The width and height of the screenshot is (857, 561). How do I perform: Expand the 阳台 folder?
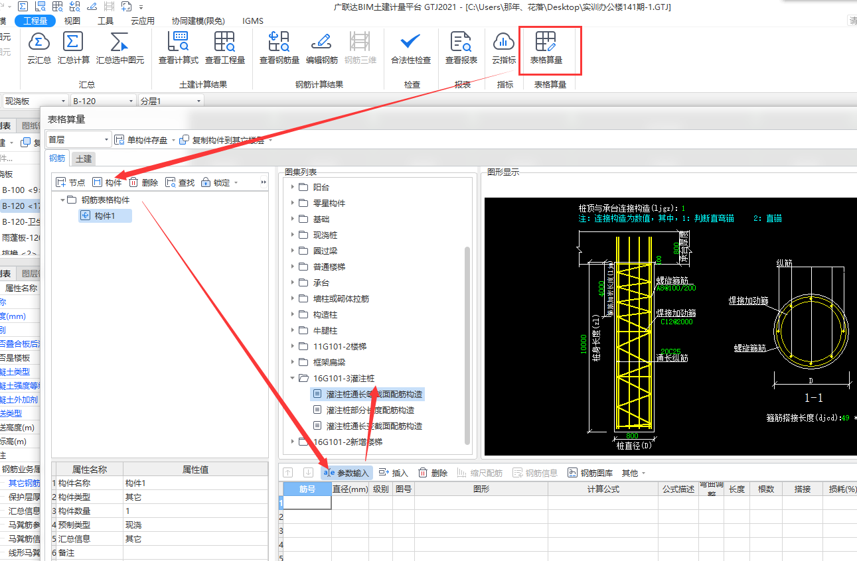[293, 188]
